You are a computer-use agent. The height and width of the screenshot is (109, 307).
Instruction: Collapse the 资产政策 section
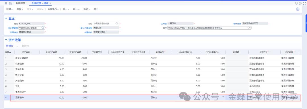(6, 40)
